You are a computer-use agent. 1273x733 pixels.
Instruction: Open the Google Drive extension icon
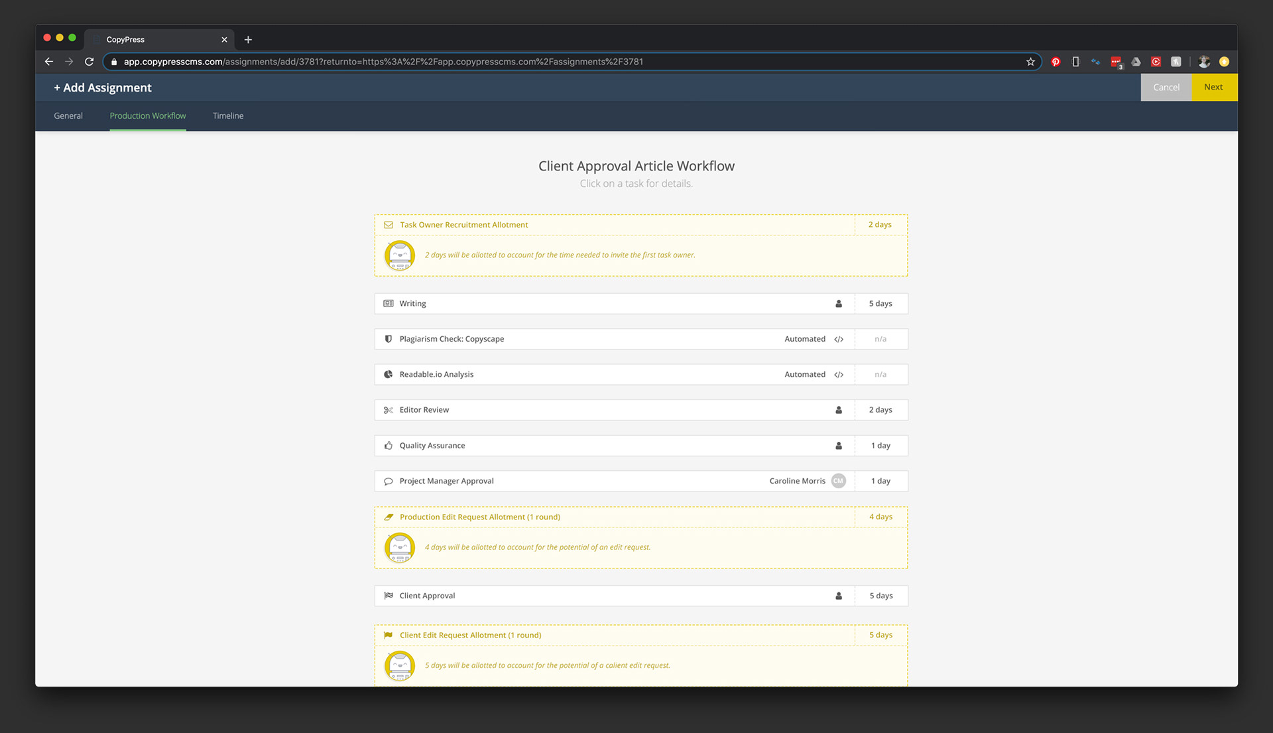point(1136,62)
